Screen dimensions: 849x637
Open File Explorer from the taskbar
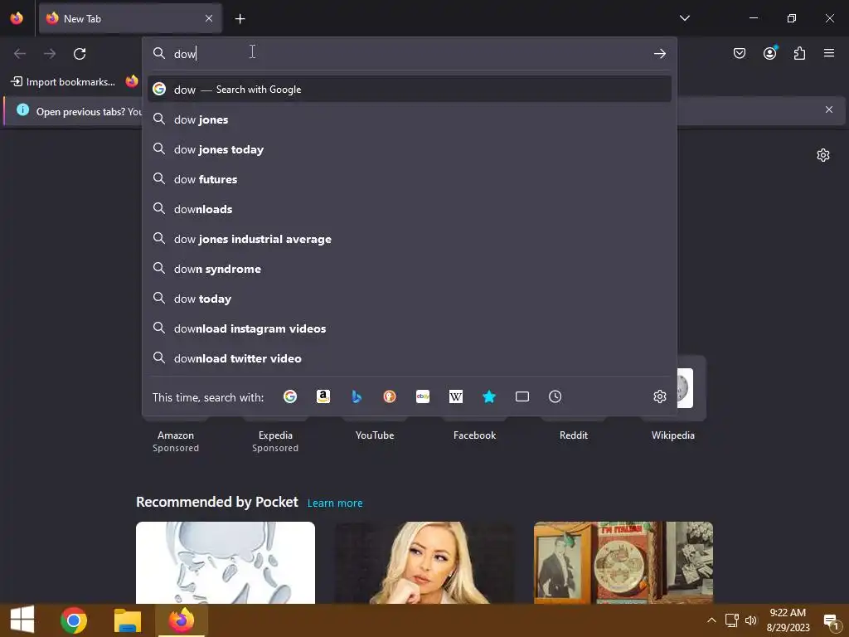coord(128,620)
